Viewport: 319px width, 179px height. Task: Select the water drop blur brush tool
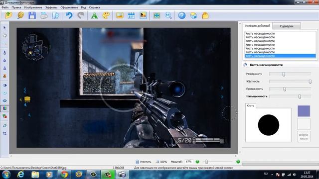4,61
